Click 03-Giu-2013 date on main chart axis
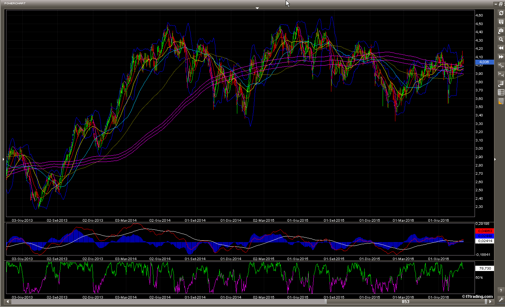Viewport: 505px width, 307px height. click(22, 221)
